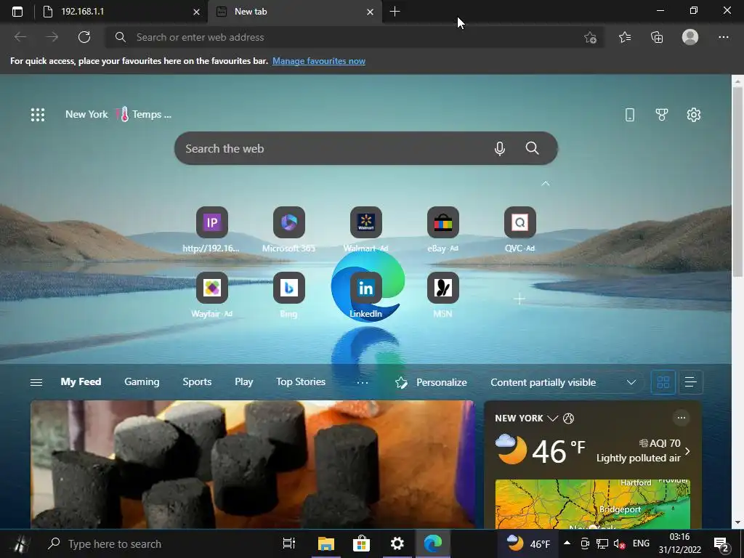The width and height of the screenshot is (744, 558).
Task: Switch feed to list view
Action: click(690, 382)
